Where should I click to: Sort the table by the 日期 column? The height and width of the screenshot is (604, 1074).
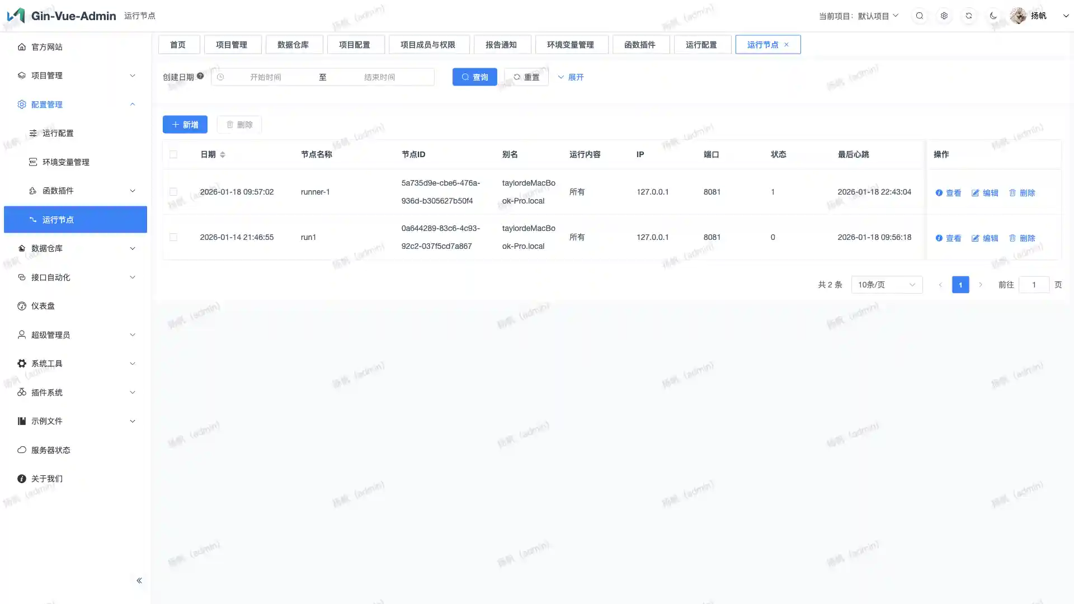222,154
